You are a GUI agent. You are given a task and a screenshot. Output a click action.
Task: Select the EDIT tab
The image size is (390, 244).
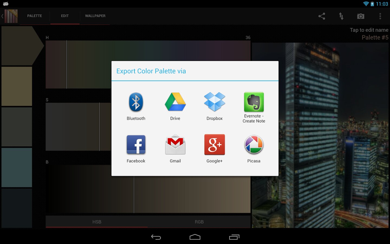click(x=65, y=16)
